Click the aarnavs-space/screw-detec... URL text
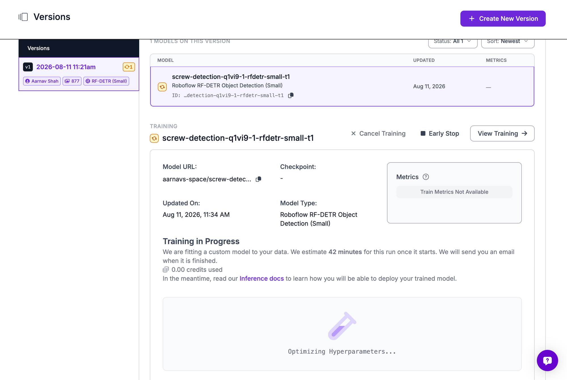Image resolution: width=567 pixels, height=380 pixels. point(207,179)
